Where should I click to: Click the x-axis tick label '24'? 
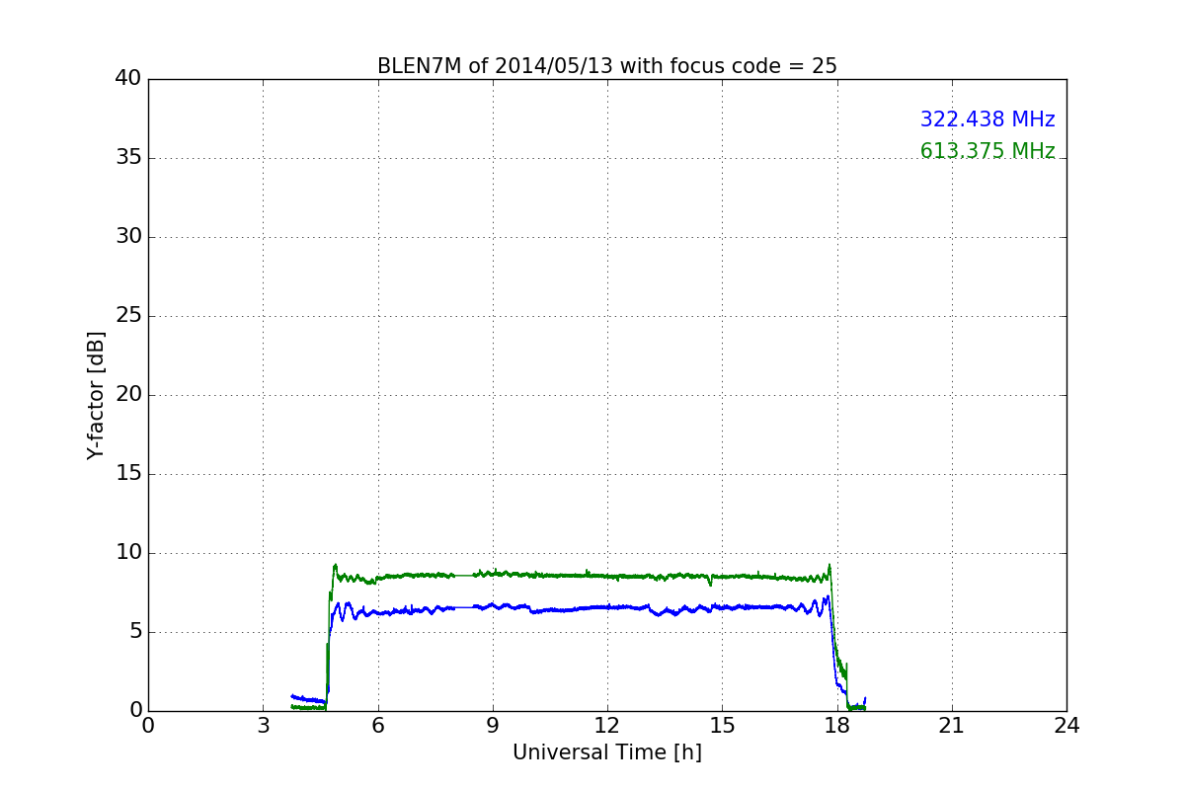point(1066,726)
